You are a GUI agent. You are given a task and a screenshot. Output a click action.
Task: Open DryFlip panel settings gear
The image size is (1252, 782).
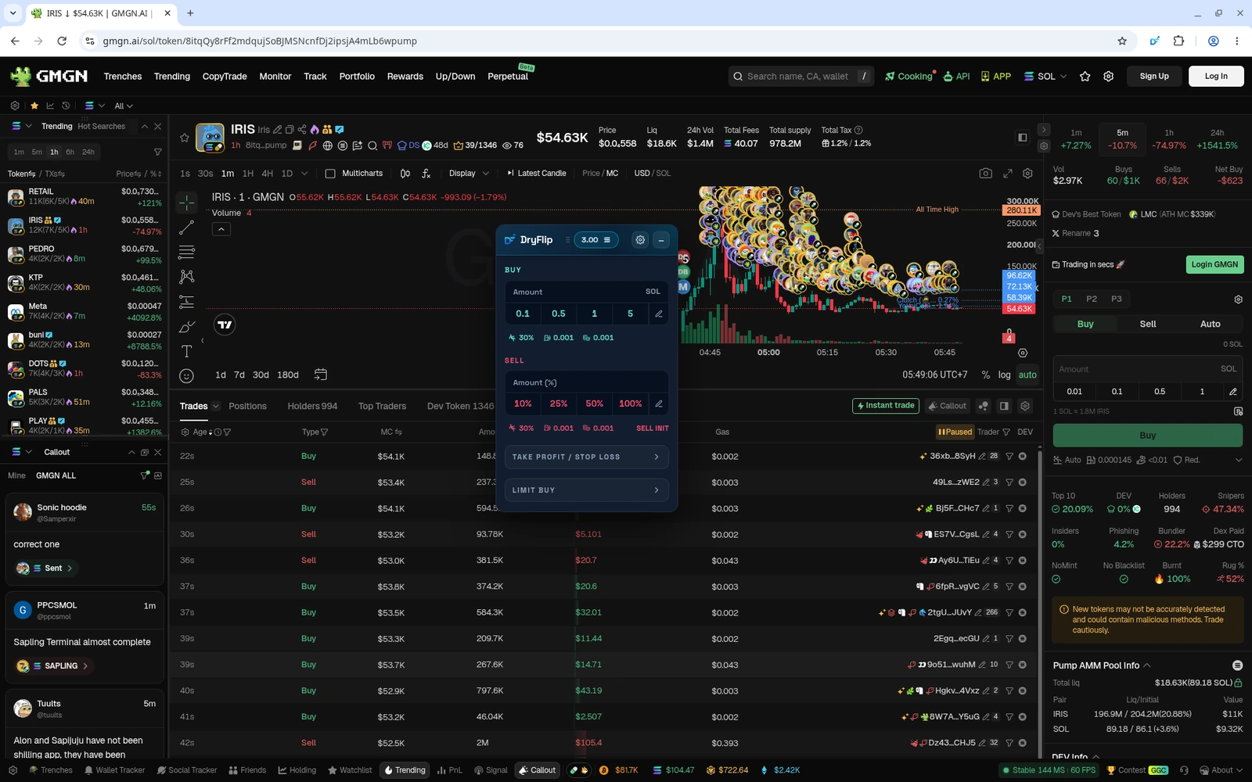[640, 240]
